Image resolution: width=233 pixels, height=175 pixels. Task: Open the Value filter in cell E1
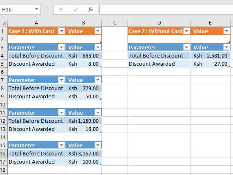tap(226, 31)
